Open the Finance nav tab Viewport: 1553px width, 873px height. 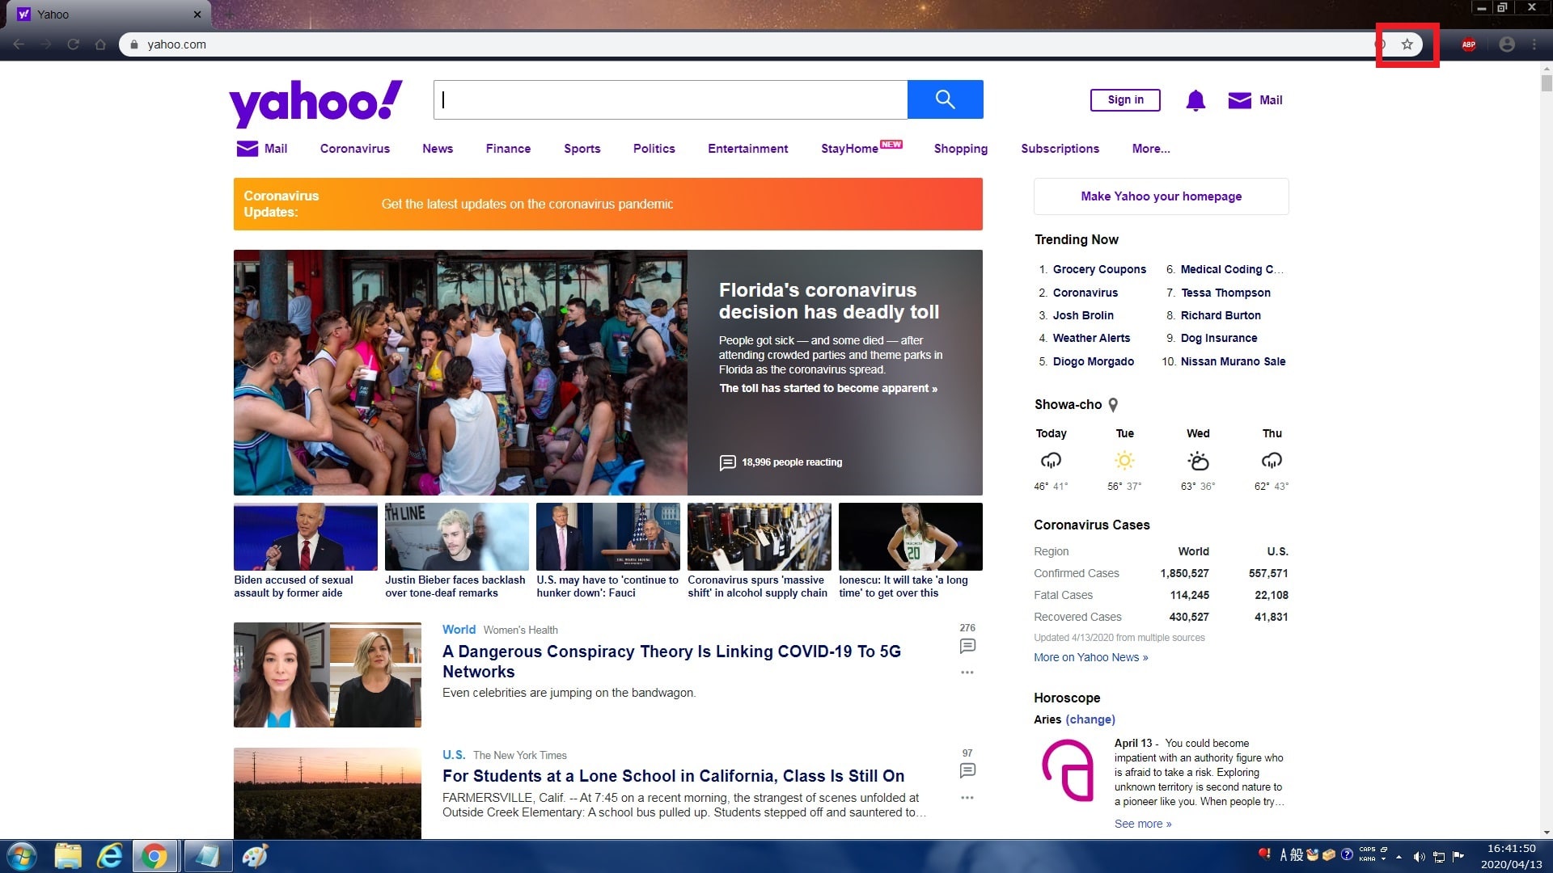coord(508,149)
